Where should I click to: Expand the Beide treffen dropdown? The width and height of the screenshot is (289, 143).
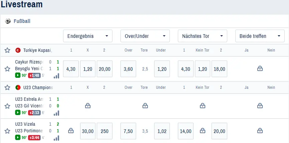coord(260,36)
